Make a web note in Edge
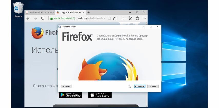Image resolution: width=219 pixels, height=108 pixels. pos(131,18)
